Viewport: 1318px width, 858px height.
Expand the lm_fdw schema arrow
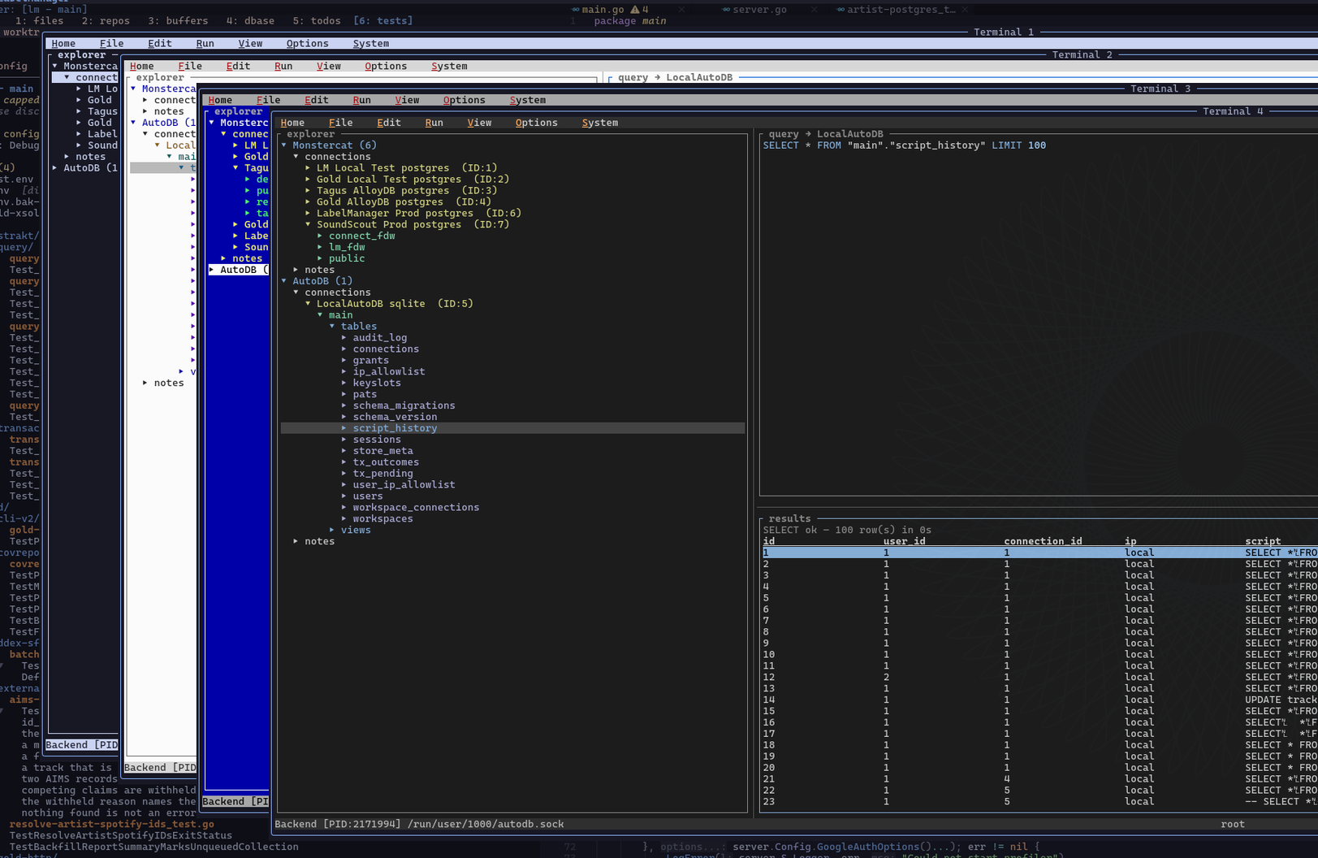(x=320, y=248)
